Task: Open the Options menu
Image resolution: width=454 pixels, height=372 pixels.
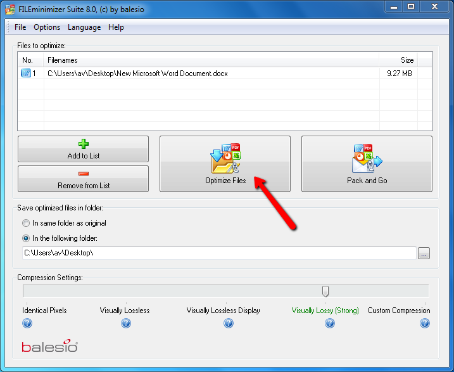Action: click(x=47, y=27)
